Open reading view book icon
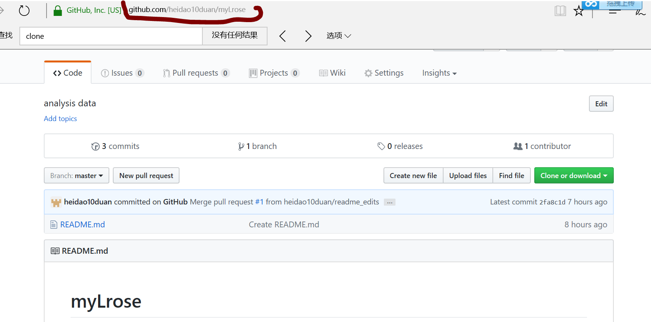This screenshot has width=651, height=322. [560, 10]
